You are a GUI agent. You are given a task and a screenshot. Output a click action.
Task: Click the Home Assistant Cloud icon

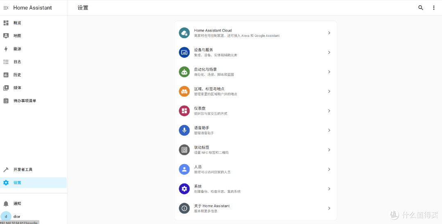[184, 33]
